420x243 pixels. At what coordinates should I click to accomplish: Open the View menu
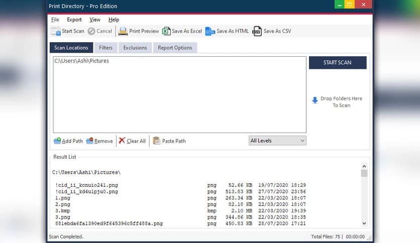[95, 20]
